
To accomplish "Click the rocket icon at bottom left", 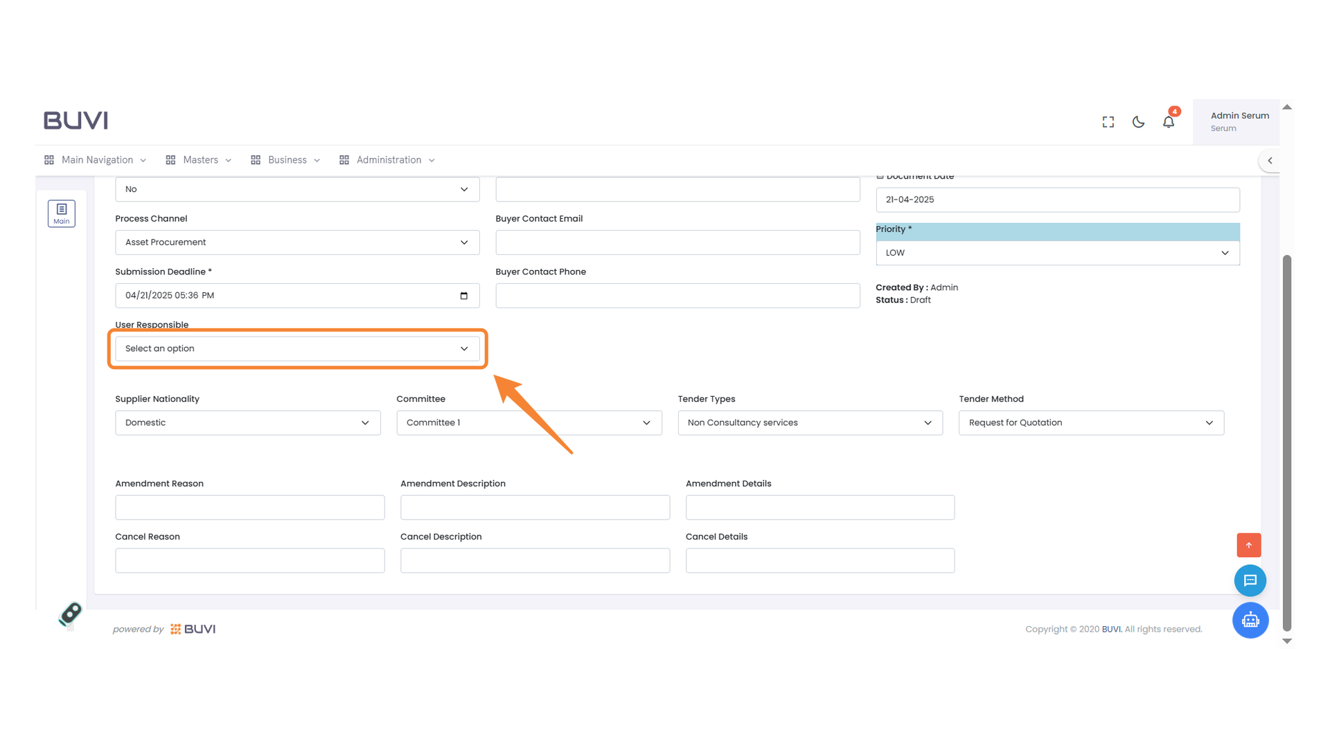I will pos(70,614).
